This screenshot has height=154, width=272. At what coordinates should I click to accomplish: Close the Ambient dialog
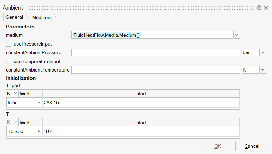pos(266,8)
